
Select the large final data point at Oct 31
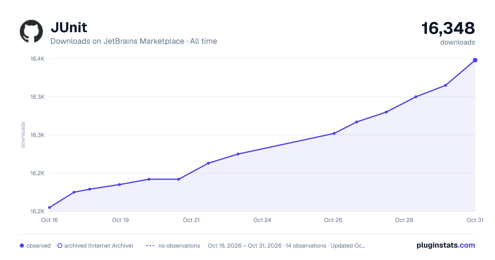(x=475, y=60)
